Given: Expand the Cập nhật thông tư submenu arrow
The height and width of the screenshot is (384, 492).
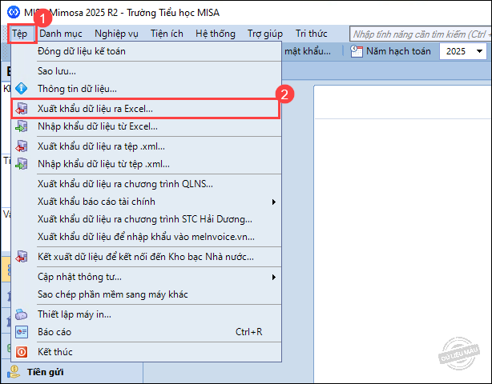Looking at the screenshot, I should [x=274, y=277].
